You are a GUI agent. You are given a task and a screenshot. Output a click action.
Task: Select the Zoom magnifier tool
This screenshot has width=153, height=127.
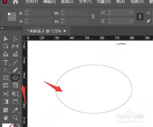click(15, 118)
